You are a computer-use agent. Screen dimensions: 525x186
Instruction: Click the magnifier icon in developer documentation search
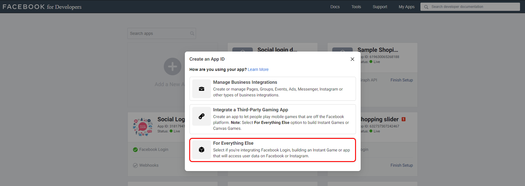click(x=426, y=7)
